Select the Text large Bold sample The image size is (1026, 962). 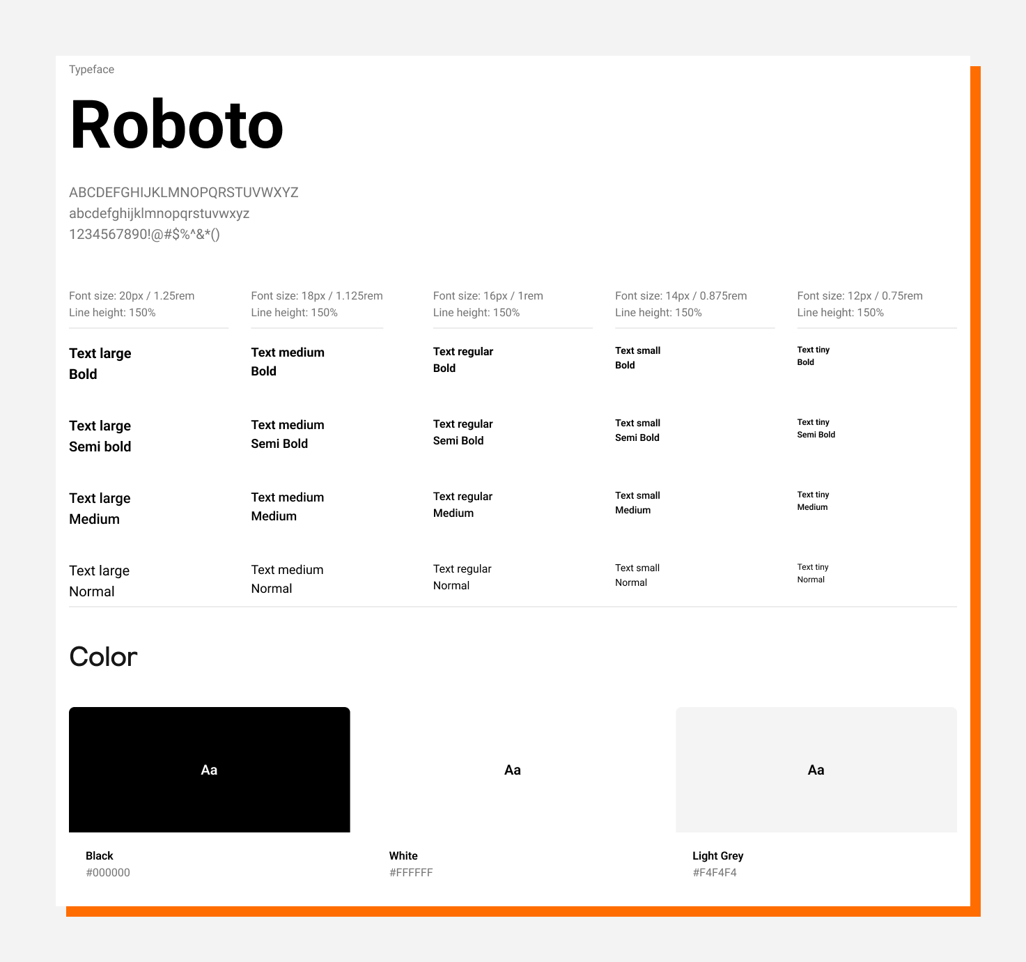pyautogui.click(x=100, y=364)
